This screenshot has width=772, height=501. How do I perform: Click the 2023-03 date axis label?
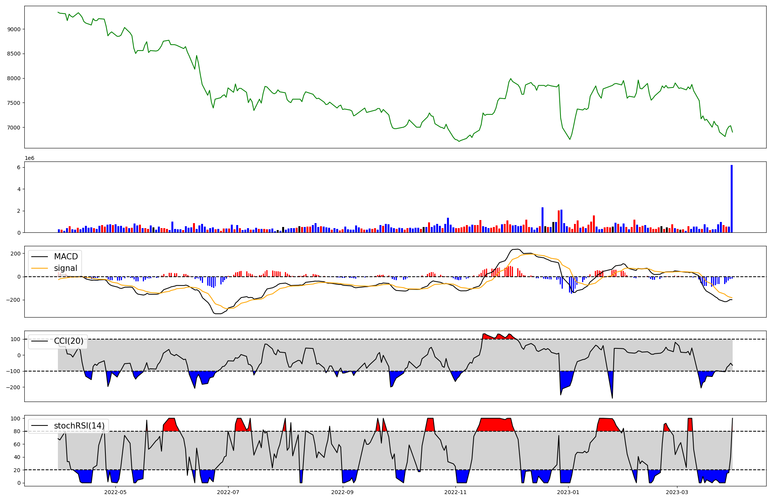tap(677, 492)
